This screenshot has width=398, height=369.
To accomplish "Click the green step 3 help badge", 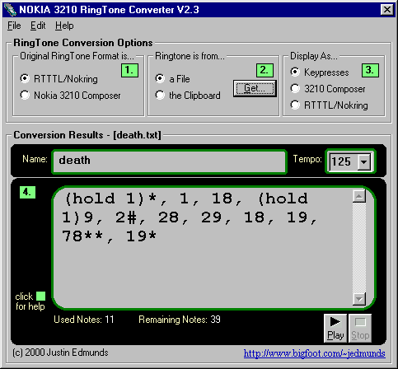I will pos(370,70).
